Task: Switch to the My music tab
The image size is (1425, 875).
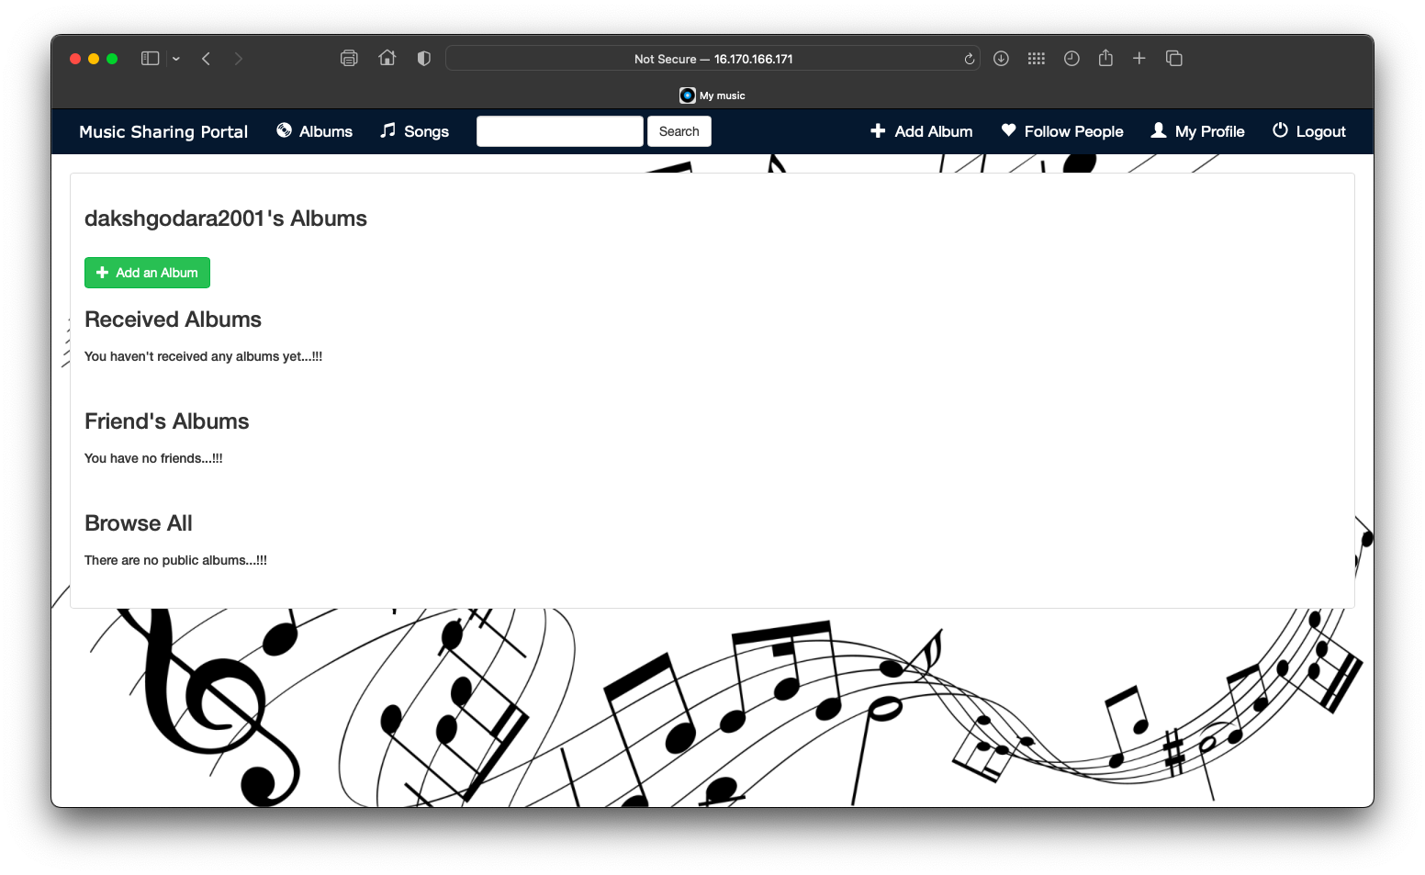Action: pos(712,95)
